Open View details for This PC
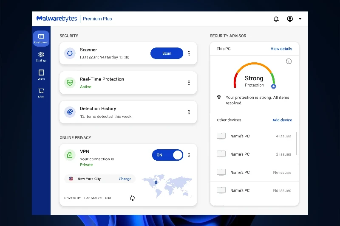 click(x=281, y=49)
